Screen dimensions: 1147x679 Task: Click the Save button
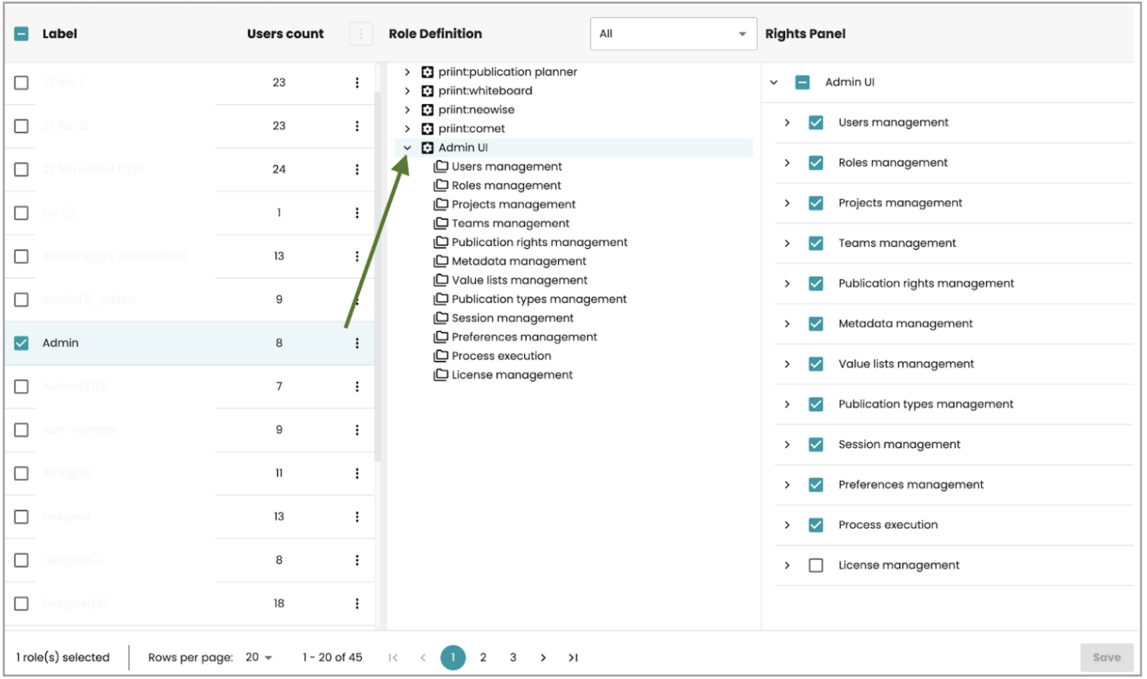coord(1106,658)
